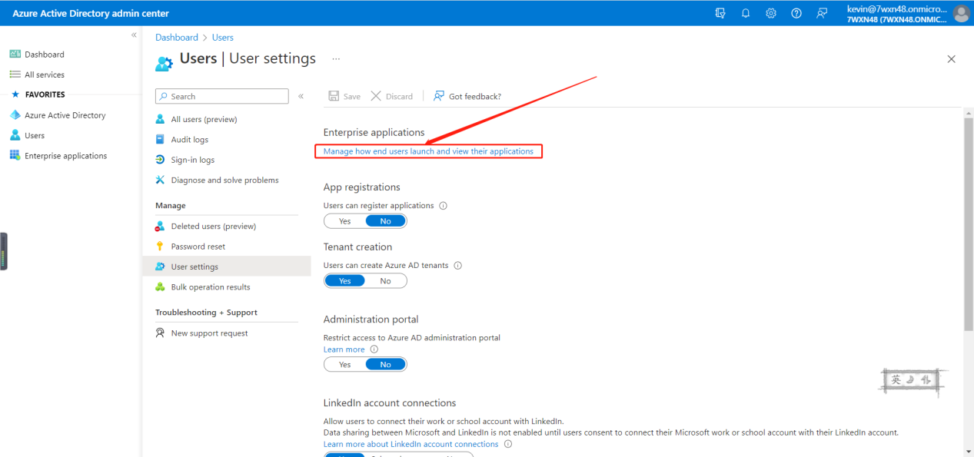Viewport: 974px width, 457px height.
Task: Click the Users person icon in favorites
Action: (x=15, y=135)
